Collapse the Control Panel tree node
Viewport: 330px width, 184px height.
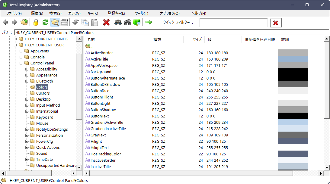(x=21, y=63)
